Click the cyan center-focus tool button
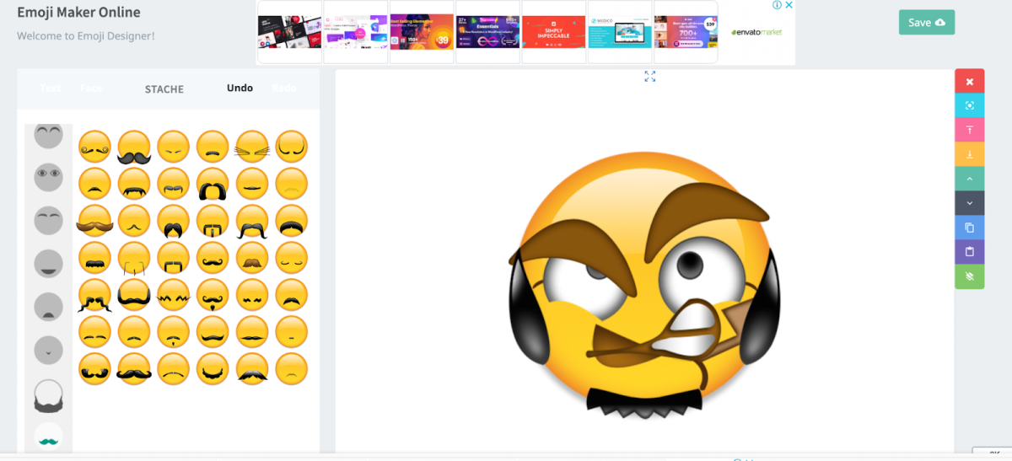Viewport: 1012px width, 461px height. tap(970, 105)
